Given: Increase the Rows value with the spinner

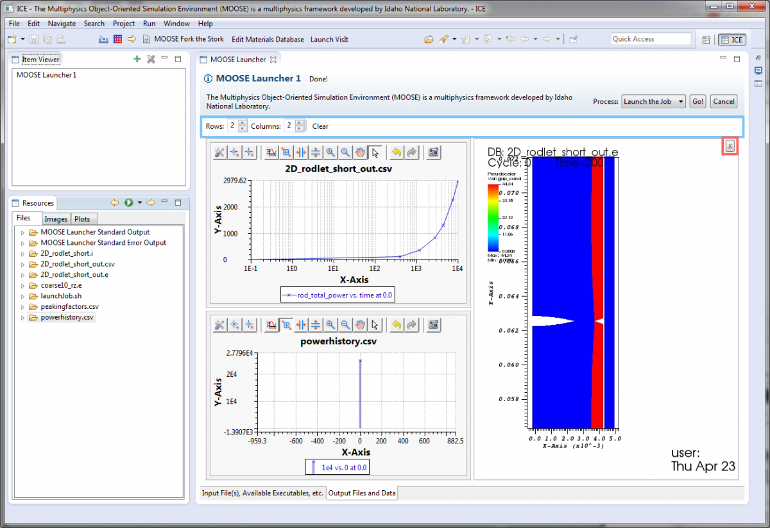Looking at the screenshot, I should point(241,124).
